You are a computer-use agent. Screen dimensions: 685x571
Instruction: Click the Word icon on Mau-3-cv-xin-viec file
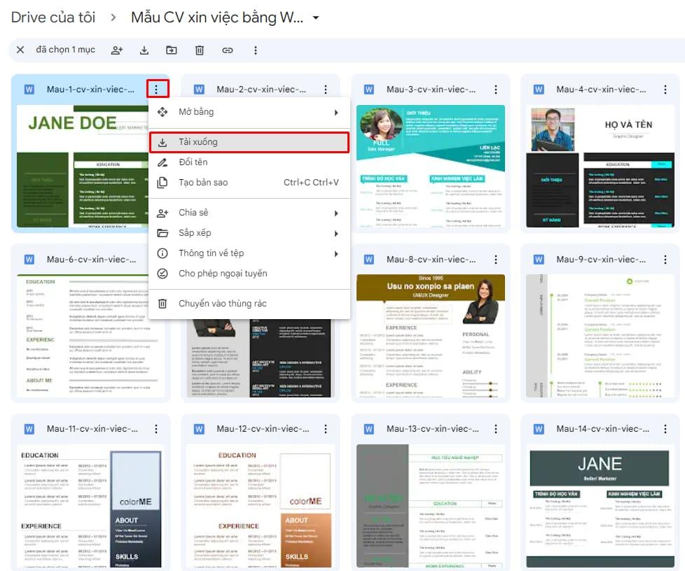coord(369,89)
